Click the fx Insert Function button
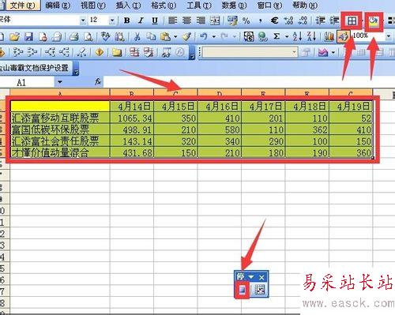The width and height of the screenshot is (395, 315). (98, 82)
